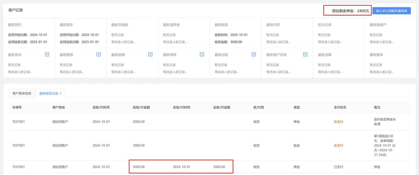Viewport: 419px width, 175px height.
Task: Click the plus icon on 最新流水 card
Action: (47, 54)
